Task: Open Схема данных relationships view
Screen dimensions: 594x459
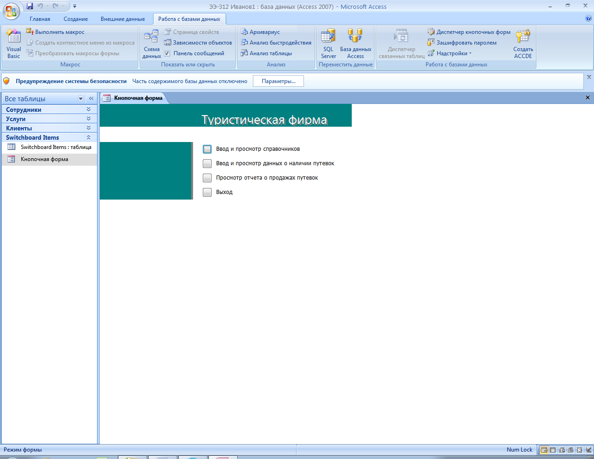Action: click(151, 44)
